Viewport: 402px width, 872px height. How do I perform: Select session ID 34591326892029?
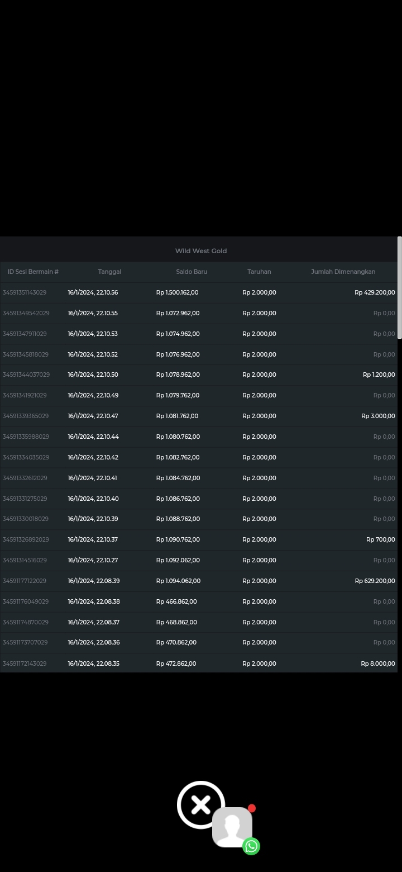[x=26, y=539]
